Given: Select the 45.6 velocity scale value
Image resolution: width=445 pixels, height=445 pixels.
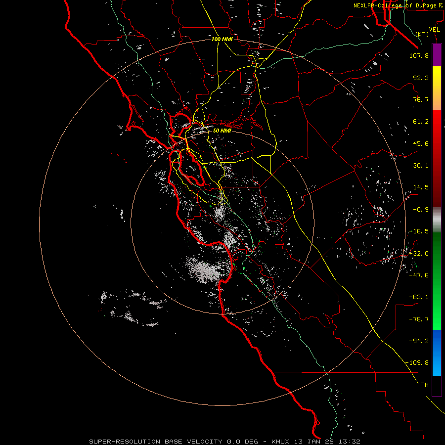Looking at the screenshot, I should point(421,143).
